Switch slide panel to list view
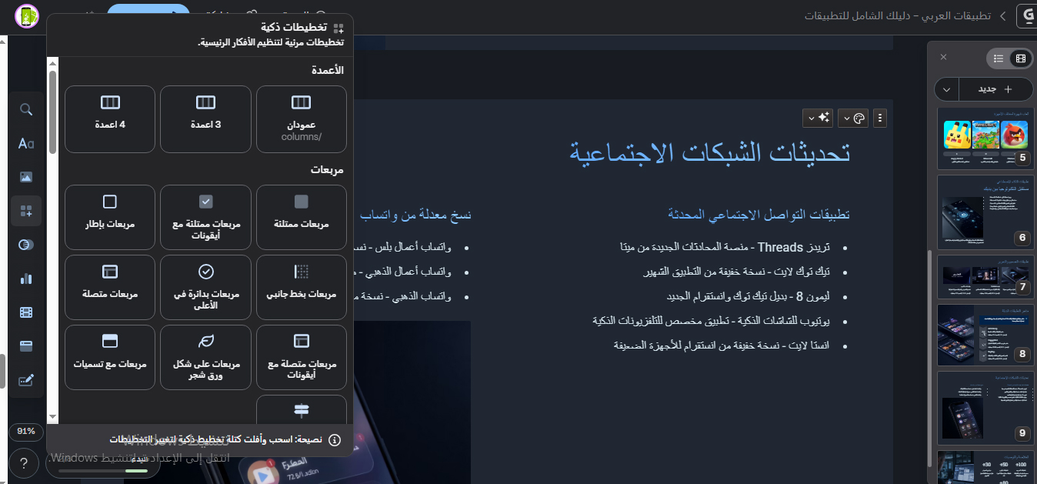 click(x=999, y=58)
